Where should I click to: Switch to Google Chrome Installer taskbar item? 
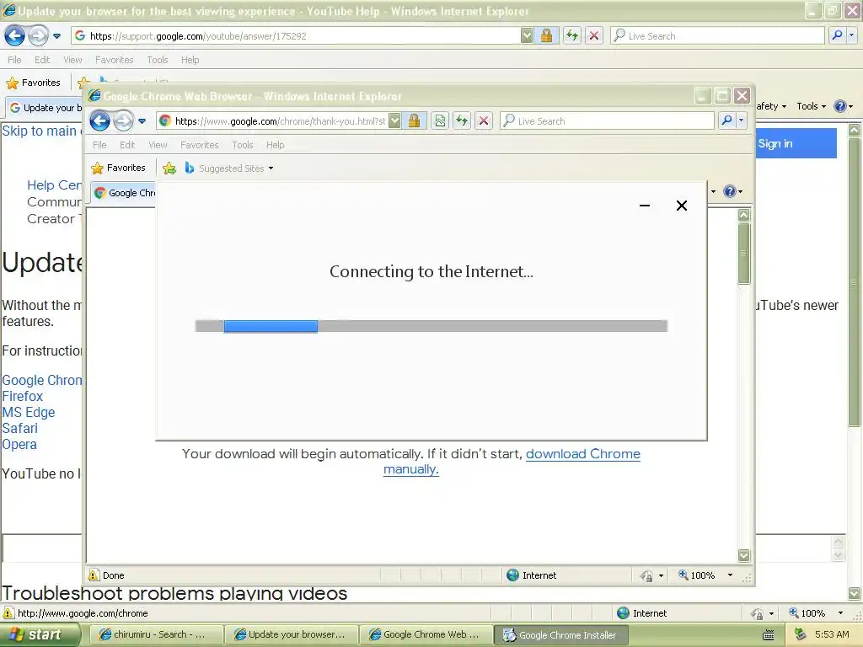coord(561,635)
